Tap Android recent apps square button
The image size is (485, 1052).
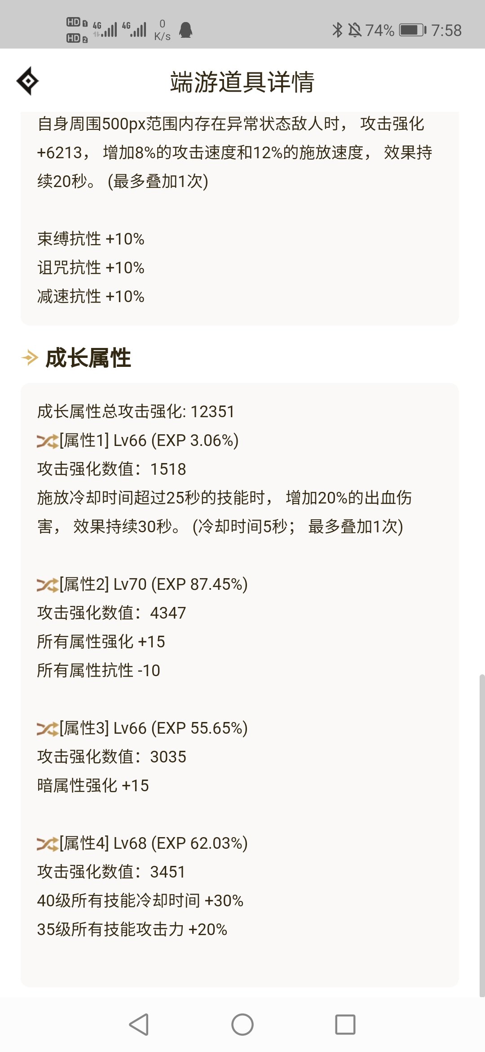[345, 1025]
